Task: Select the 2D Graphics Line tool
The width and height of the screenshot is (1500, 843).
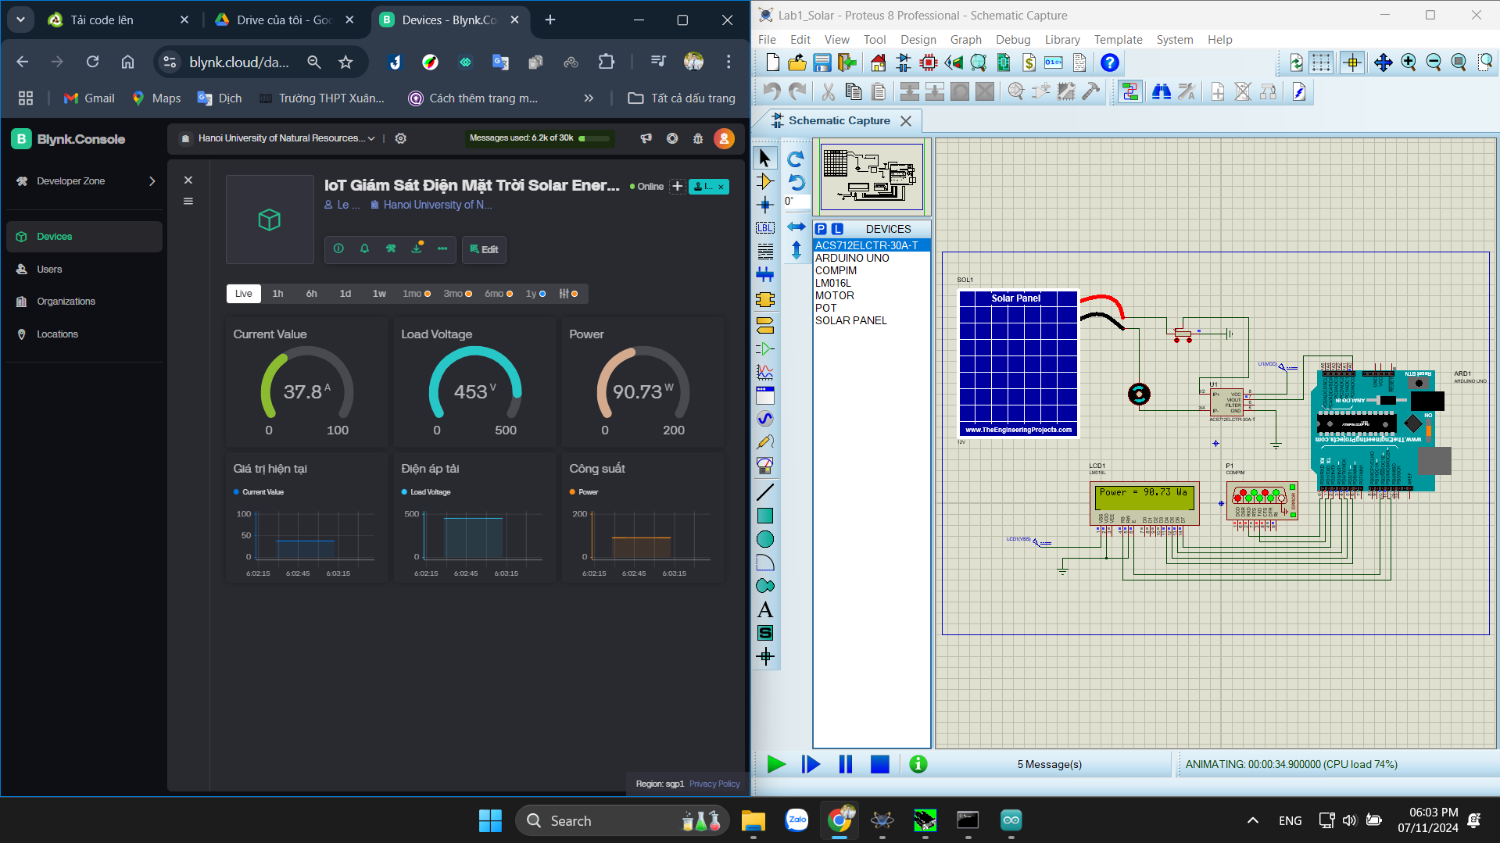Action: click(x=764, y=492)
